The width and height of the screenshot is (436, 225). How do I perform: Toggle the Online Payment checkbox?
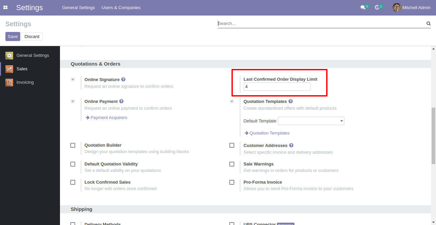tap(73, 101)
